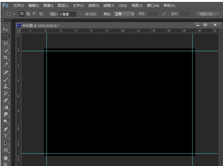
Task: Click the 调整边缘 button
Action: [208, 14]
